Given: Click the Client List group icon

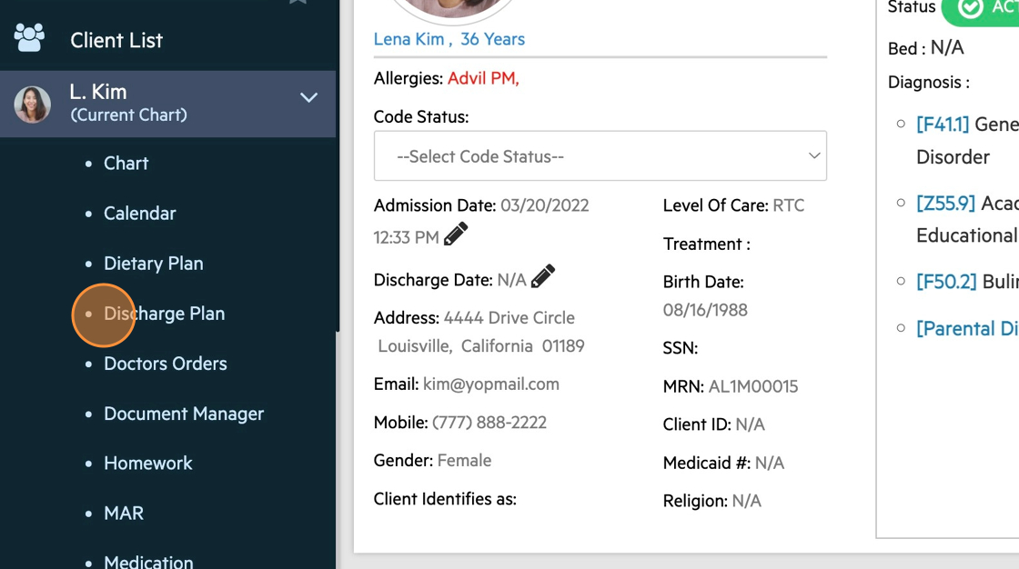Looking at the screenshot, I should pos(29,37).
